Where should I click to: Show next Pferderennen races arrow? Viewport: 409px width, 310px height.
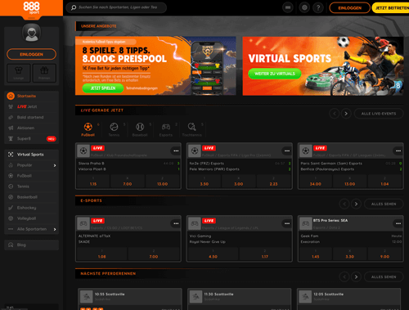pos(356,277)
